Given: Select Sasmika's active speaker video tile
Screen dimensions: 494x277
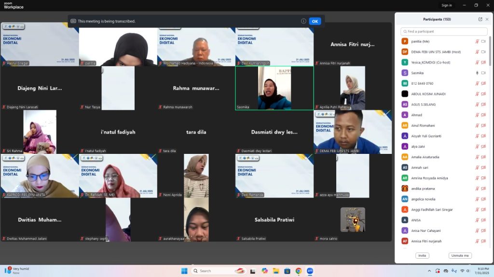Looking at the screenshot, I should [274, 88].
